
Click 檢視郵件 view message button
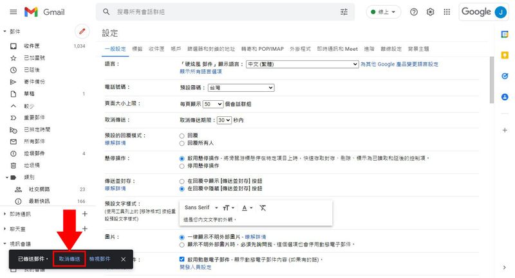(x=100, y=259)
